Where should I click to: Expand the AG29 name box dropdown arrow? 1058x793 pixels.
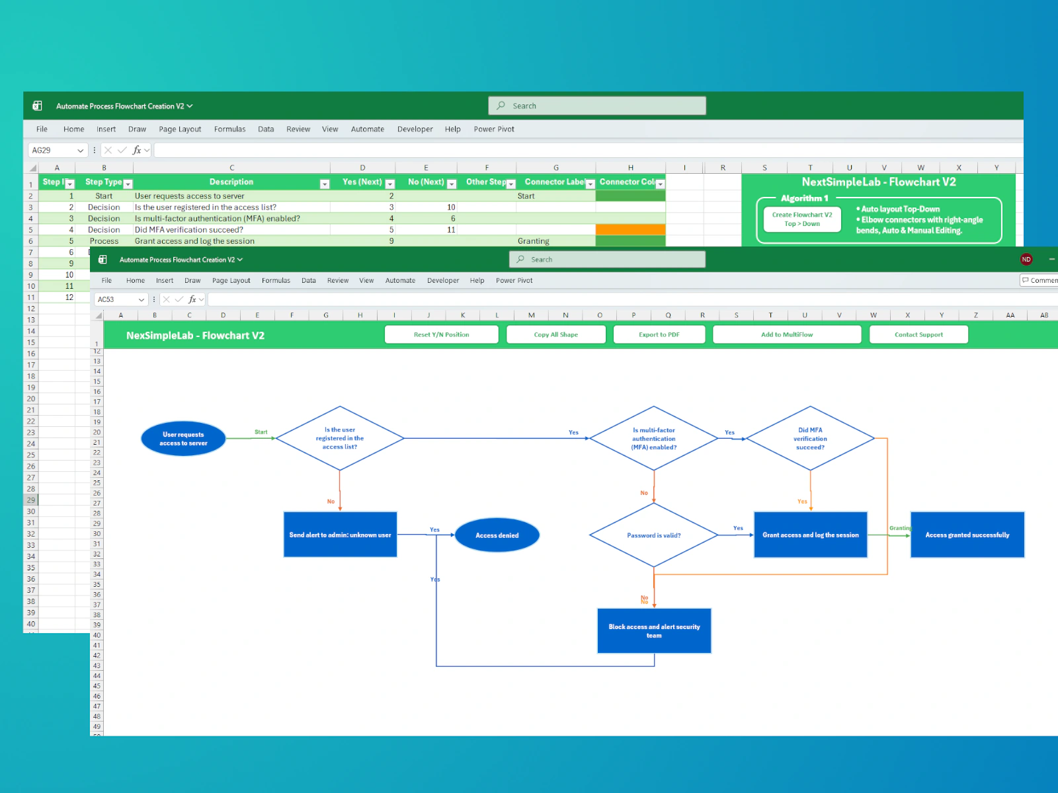[x=81, y=151]
